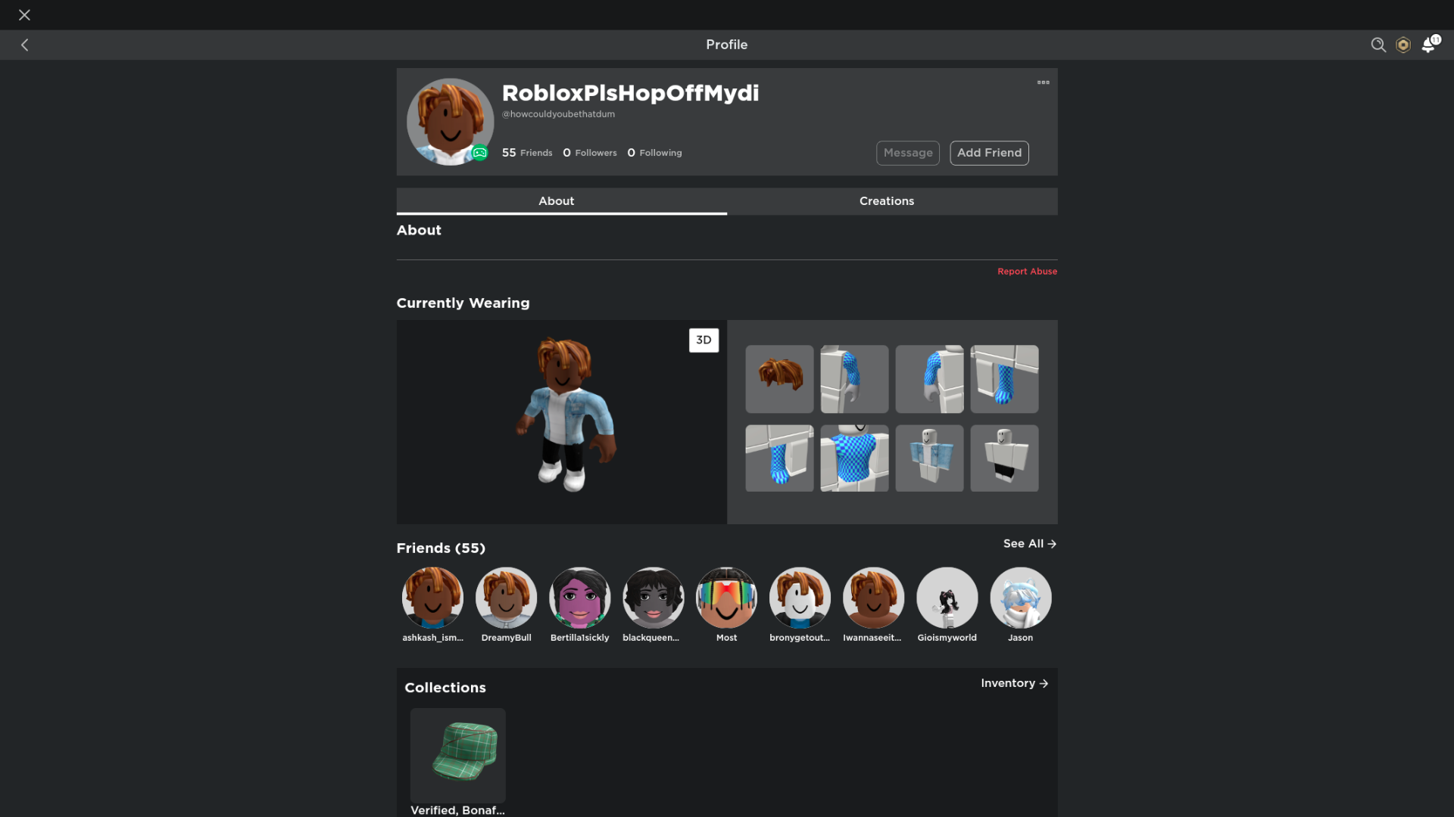This screenshot has width=1454, height=817.
Task: Select the light blue jacket shirt item
Action: [x=929, y=458]
